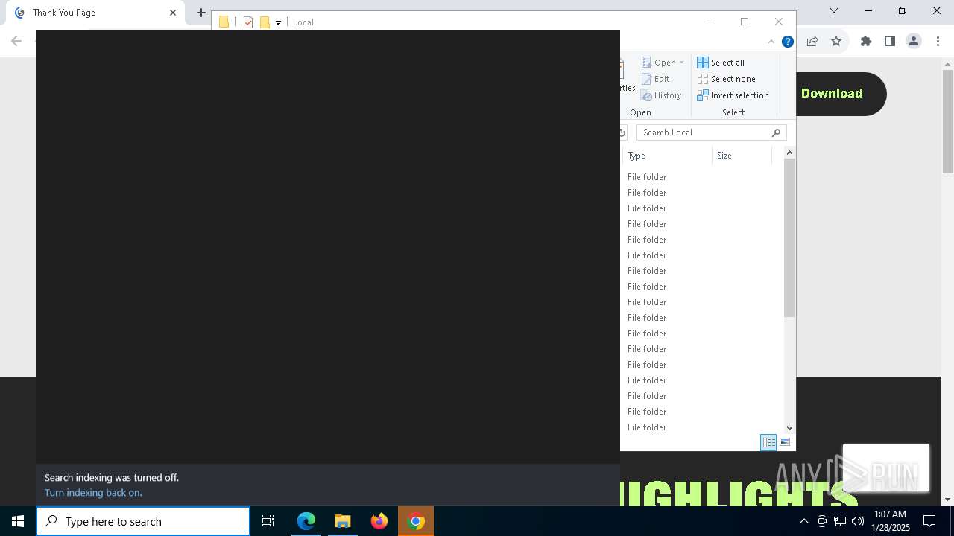
Task: Click the taskbar search box
Action: [143, 521]
